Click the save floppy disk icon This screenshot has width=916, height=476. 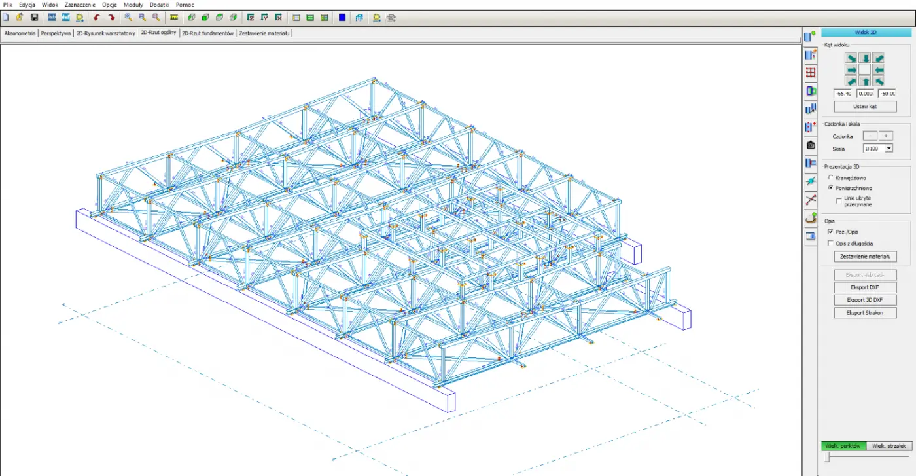click(35, 18)
